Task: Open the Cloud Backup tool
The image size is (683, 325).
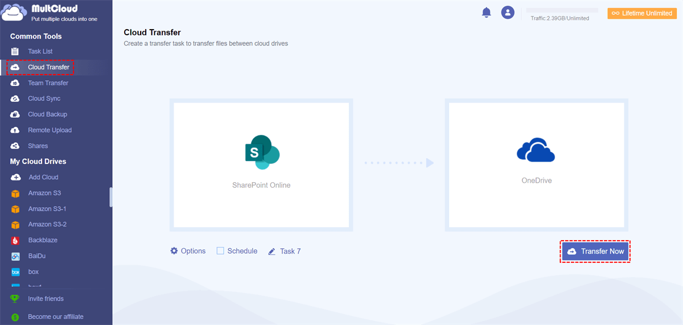Action: coord(47,114)
